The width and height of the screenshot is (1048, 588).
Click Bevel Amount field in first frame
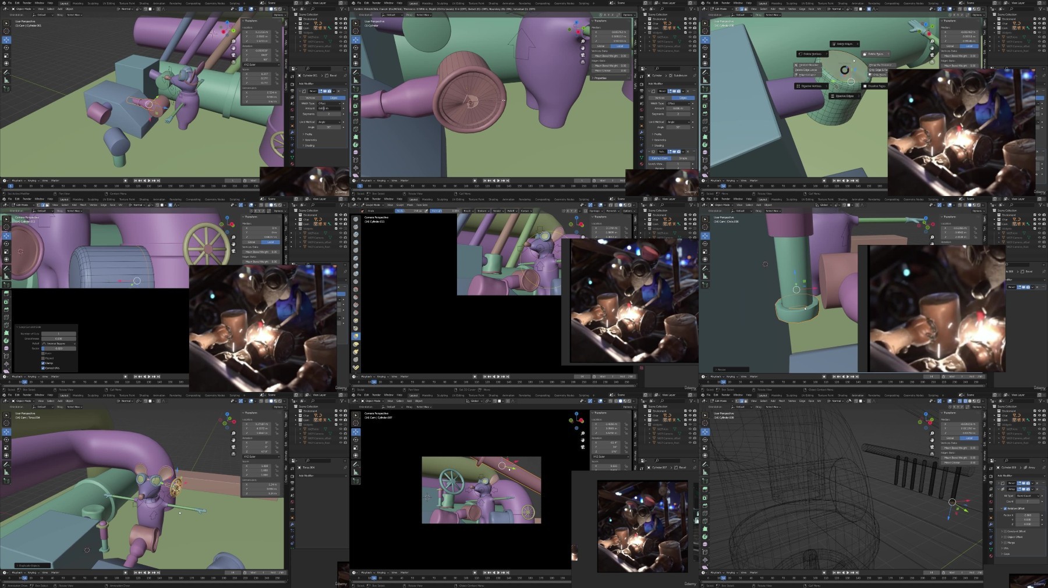(329, 108)
